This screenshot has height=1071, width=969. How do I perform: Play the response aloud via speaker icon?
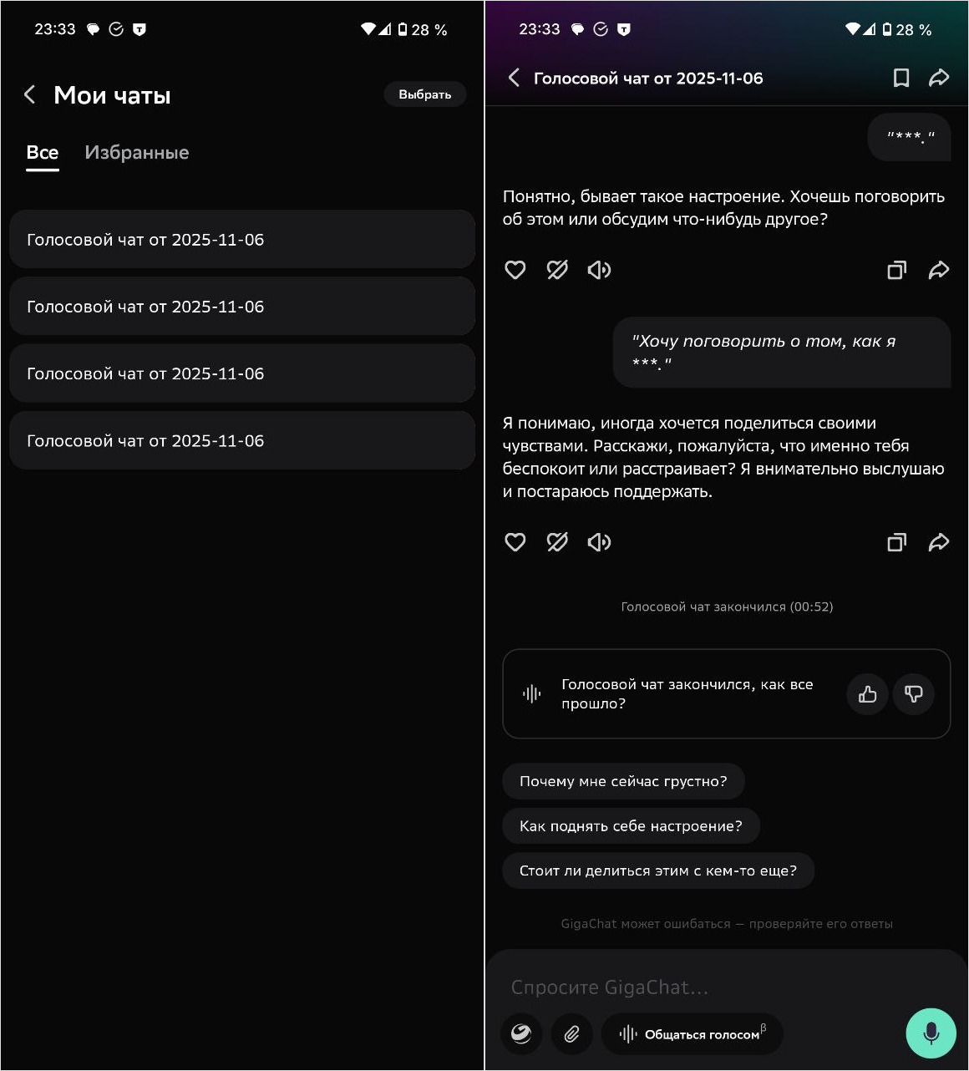[599, 270]
